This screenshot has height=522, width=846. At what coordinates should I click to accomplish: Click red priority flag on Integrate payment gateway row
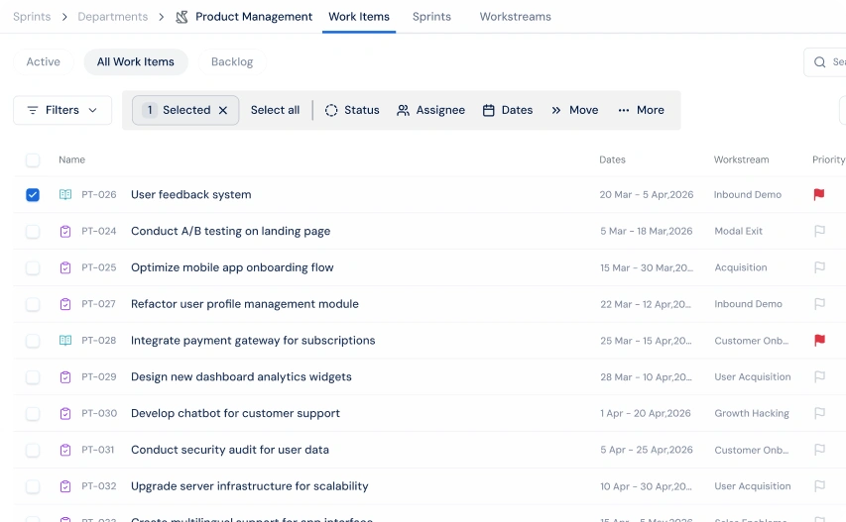point(819,340)
